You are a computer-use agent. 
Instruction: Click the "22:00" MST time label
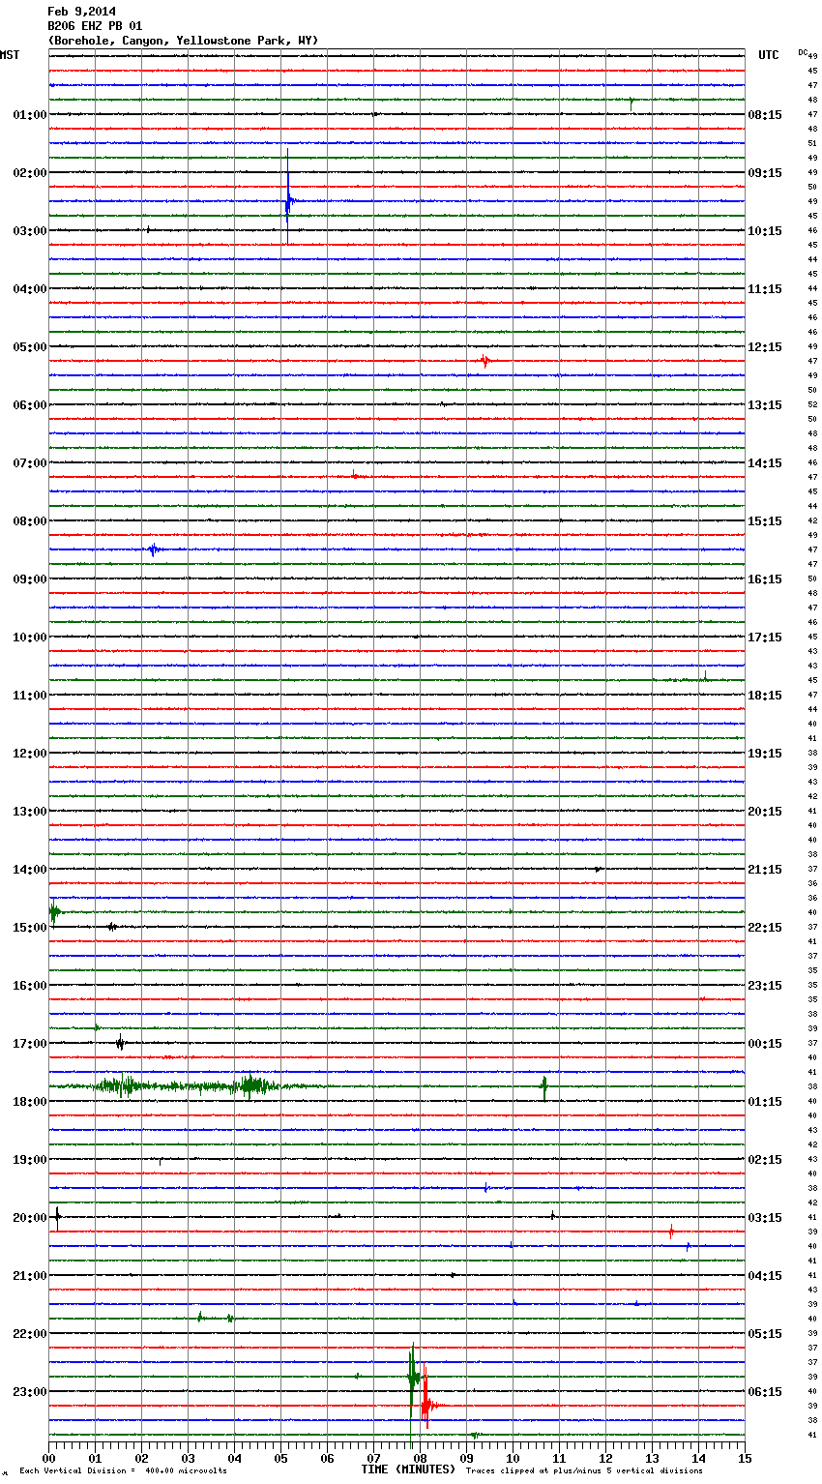29,1334
